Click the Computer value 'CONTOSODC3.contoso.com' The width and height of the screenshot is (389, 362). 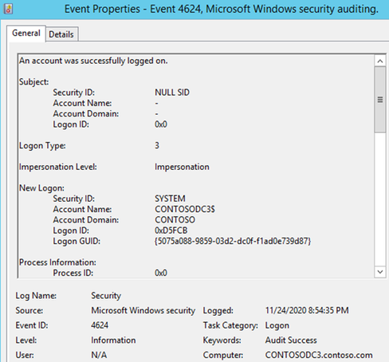[319, 355]
